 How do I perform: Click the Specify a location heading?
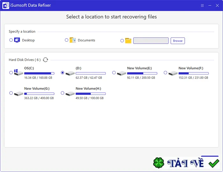pos(22,32)
